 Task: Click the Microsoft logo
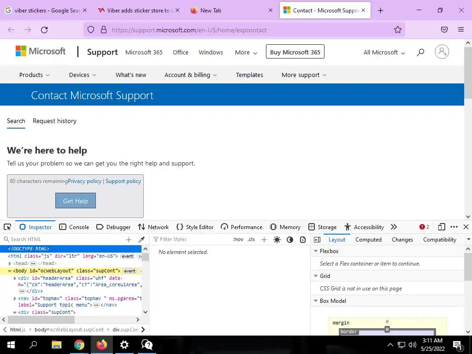41,51
